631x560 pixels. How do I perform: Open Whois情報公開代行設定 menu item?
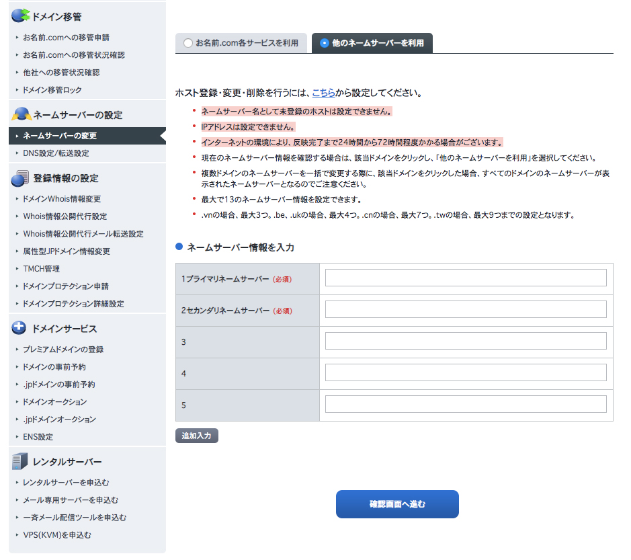[x=65, y=216]
